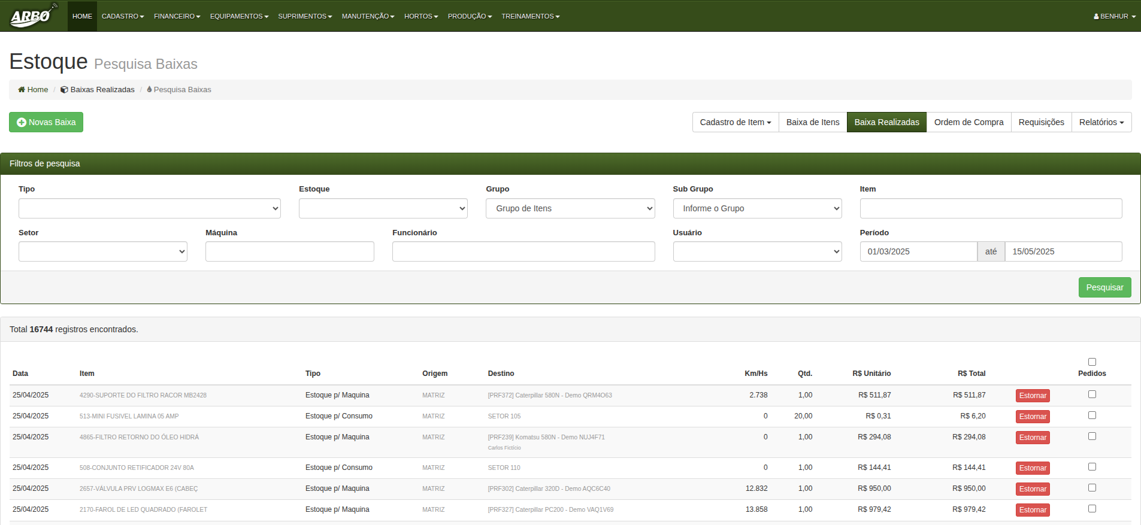The width and height of the screenshot is (1141, 525).
Task: Click the BENHUR user profile icon
Action: pyautogui.click(x=1095, y=17)
